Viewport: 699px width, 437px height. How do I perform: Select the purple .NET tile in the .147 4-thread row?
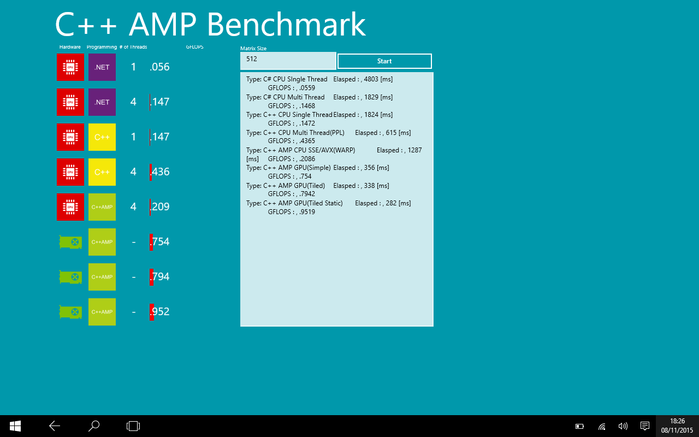click(x=102, y=102)
